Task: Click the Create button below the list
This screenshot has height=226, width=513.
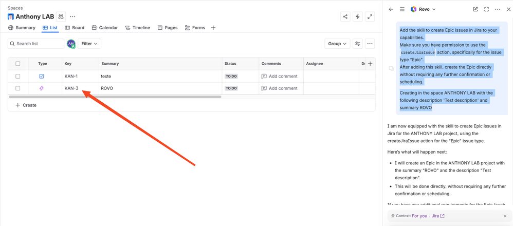Action: (x=26, y=105)
